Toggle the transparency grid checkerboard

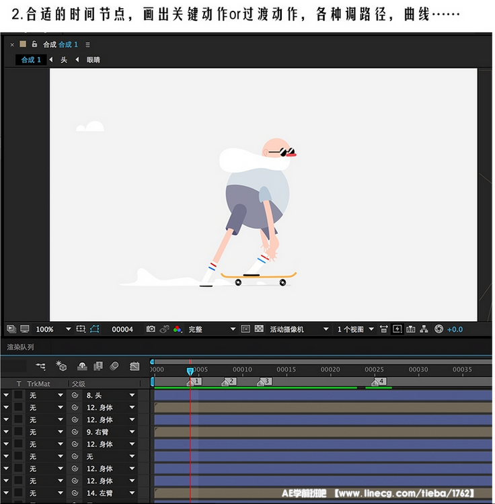pos(259,329)
